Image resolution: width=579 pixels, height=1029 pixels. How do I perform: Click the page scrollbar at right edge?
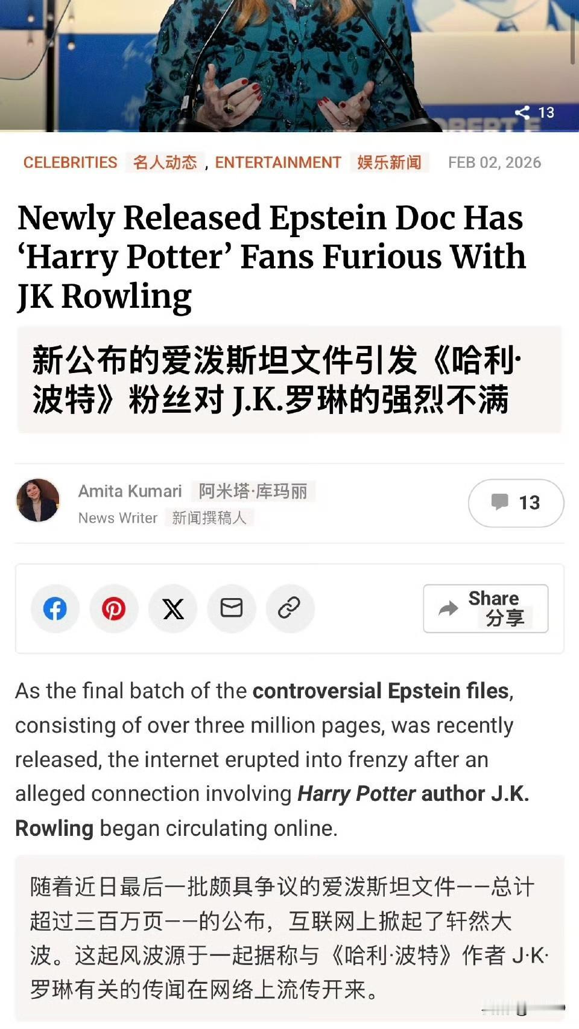[573, 37]
